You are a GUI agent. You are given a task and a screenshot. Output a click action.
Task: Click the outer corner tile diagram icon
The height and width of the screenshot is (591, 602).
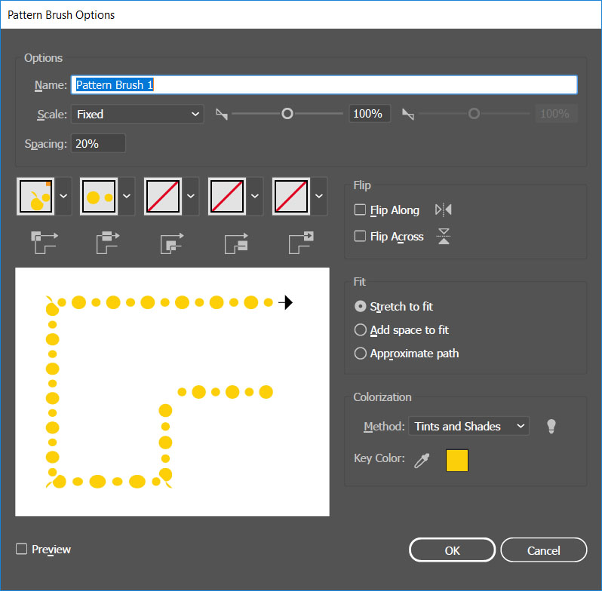click(x=45, y=241)
